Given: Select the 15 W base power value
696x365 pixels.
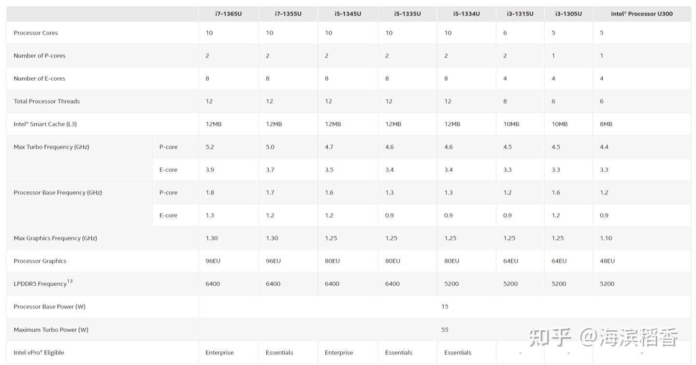Looking at the screenshot, I should click(x=445, y=307).
